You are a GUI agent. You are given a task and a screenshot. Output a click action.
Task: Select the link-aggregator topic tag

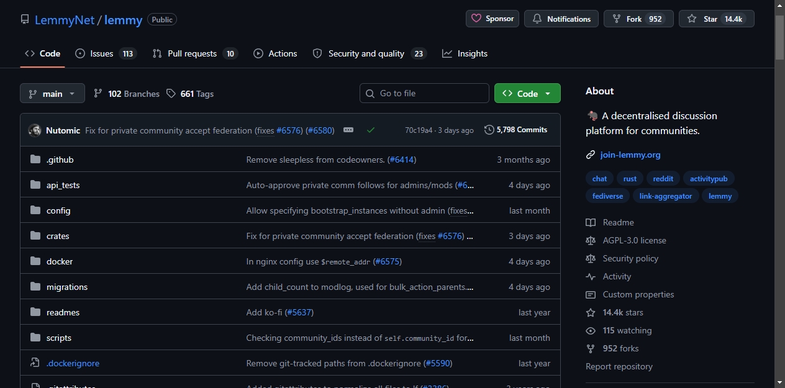pos(666,196)
